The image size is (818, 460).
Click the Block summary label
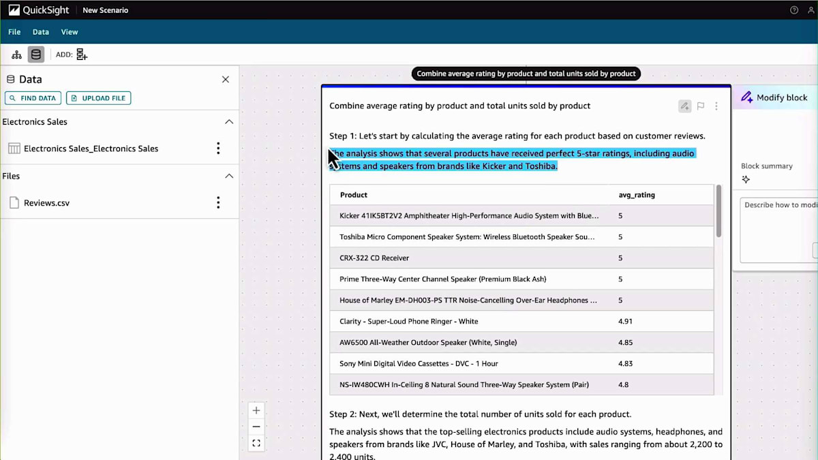[x=767, y=166]
